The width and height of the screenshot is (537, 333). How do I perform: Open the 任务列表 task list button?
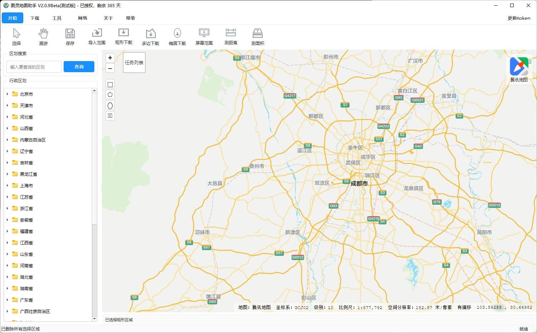[134, 63]
